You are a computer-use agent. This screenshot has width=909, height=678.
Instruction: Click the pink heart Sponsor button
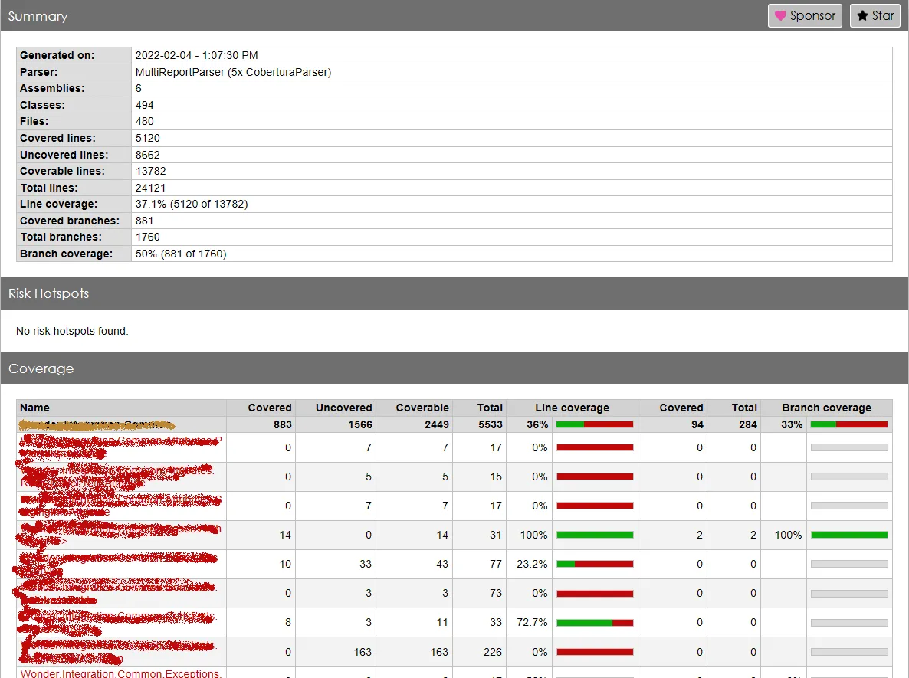(805, 15)
